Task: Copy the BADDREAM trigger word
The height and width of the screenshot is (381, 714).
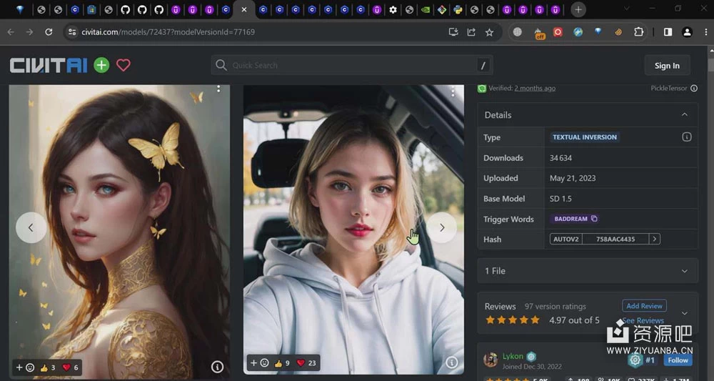Action: [x=594, y=219]
